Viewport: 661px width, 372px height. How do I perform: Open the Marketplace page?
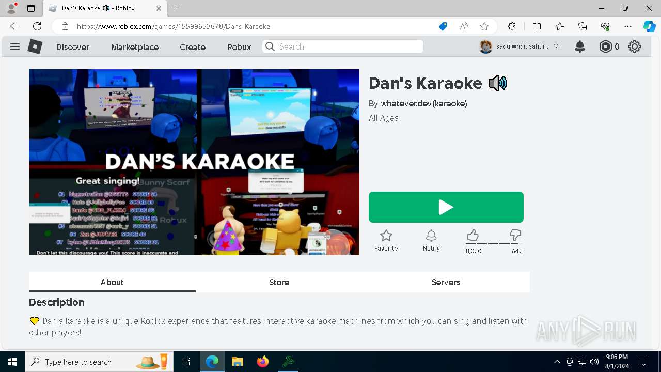coord(135,47)
